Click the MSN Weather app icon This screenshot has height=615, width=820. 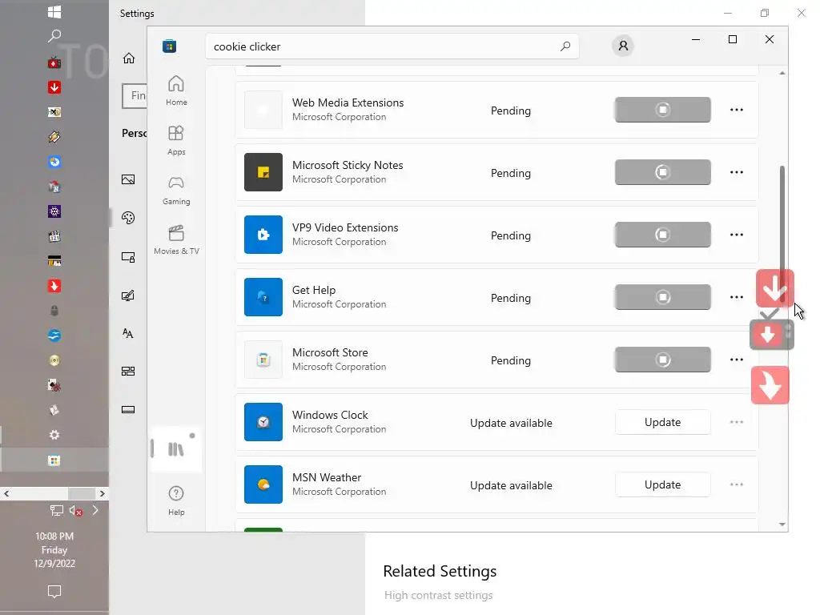click(263, 484)
